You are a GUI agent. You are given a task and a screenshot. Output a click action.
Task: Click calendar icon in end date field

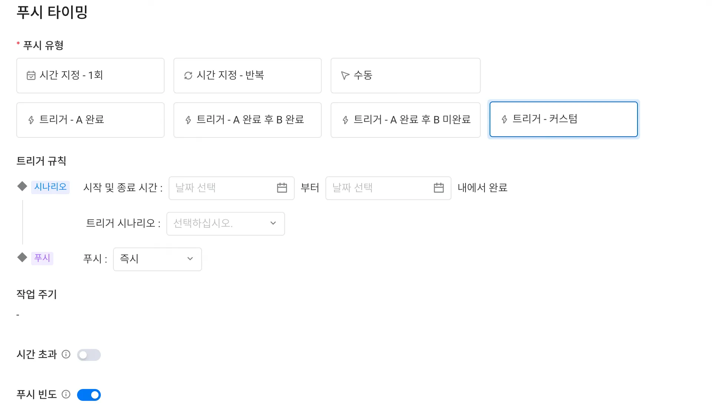[438, 188]
